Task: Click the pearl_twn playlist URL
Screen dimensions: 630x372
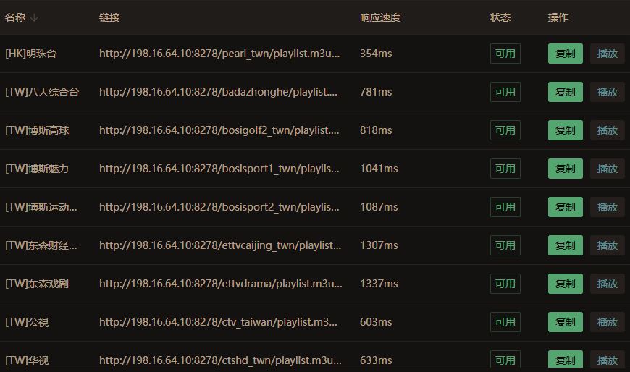Action: point(219,54)
